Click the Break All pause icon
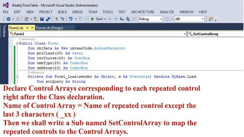Image resolution: width=244 pixels, height=137 pixels. click(x=110, y=19)
